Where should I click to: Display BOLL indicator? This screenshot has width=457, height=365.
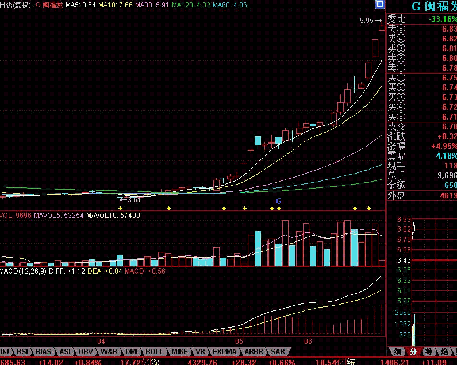coord(154,351)
